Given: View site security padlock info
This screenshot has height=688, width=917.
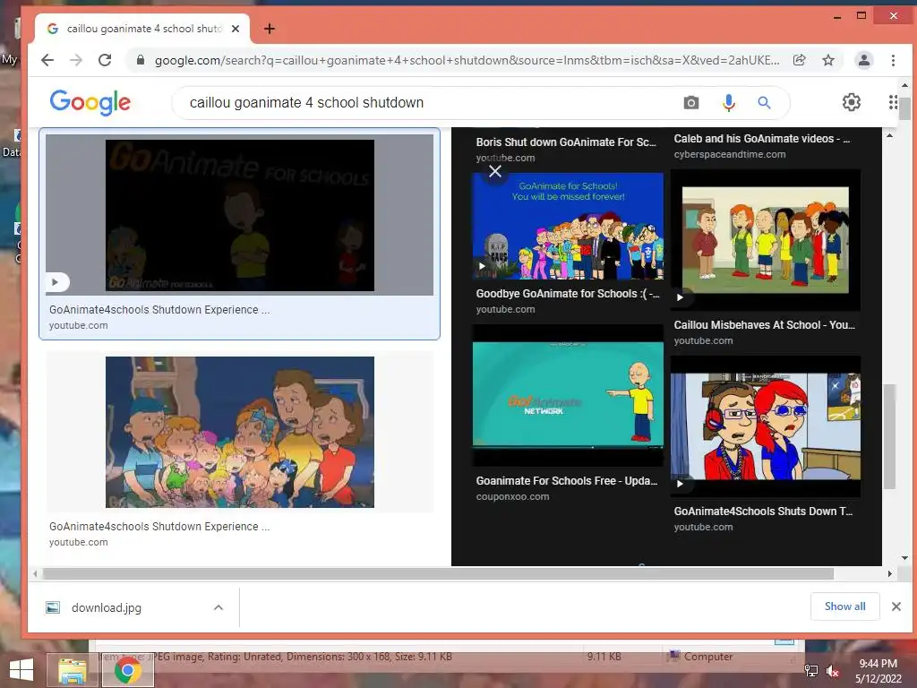Looking at the screenshot, I should (x=141, y=60).
